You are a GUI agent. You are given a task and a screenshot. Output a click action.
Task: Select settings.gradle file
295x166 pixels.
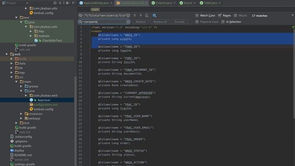[23, 164]
